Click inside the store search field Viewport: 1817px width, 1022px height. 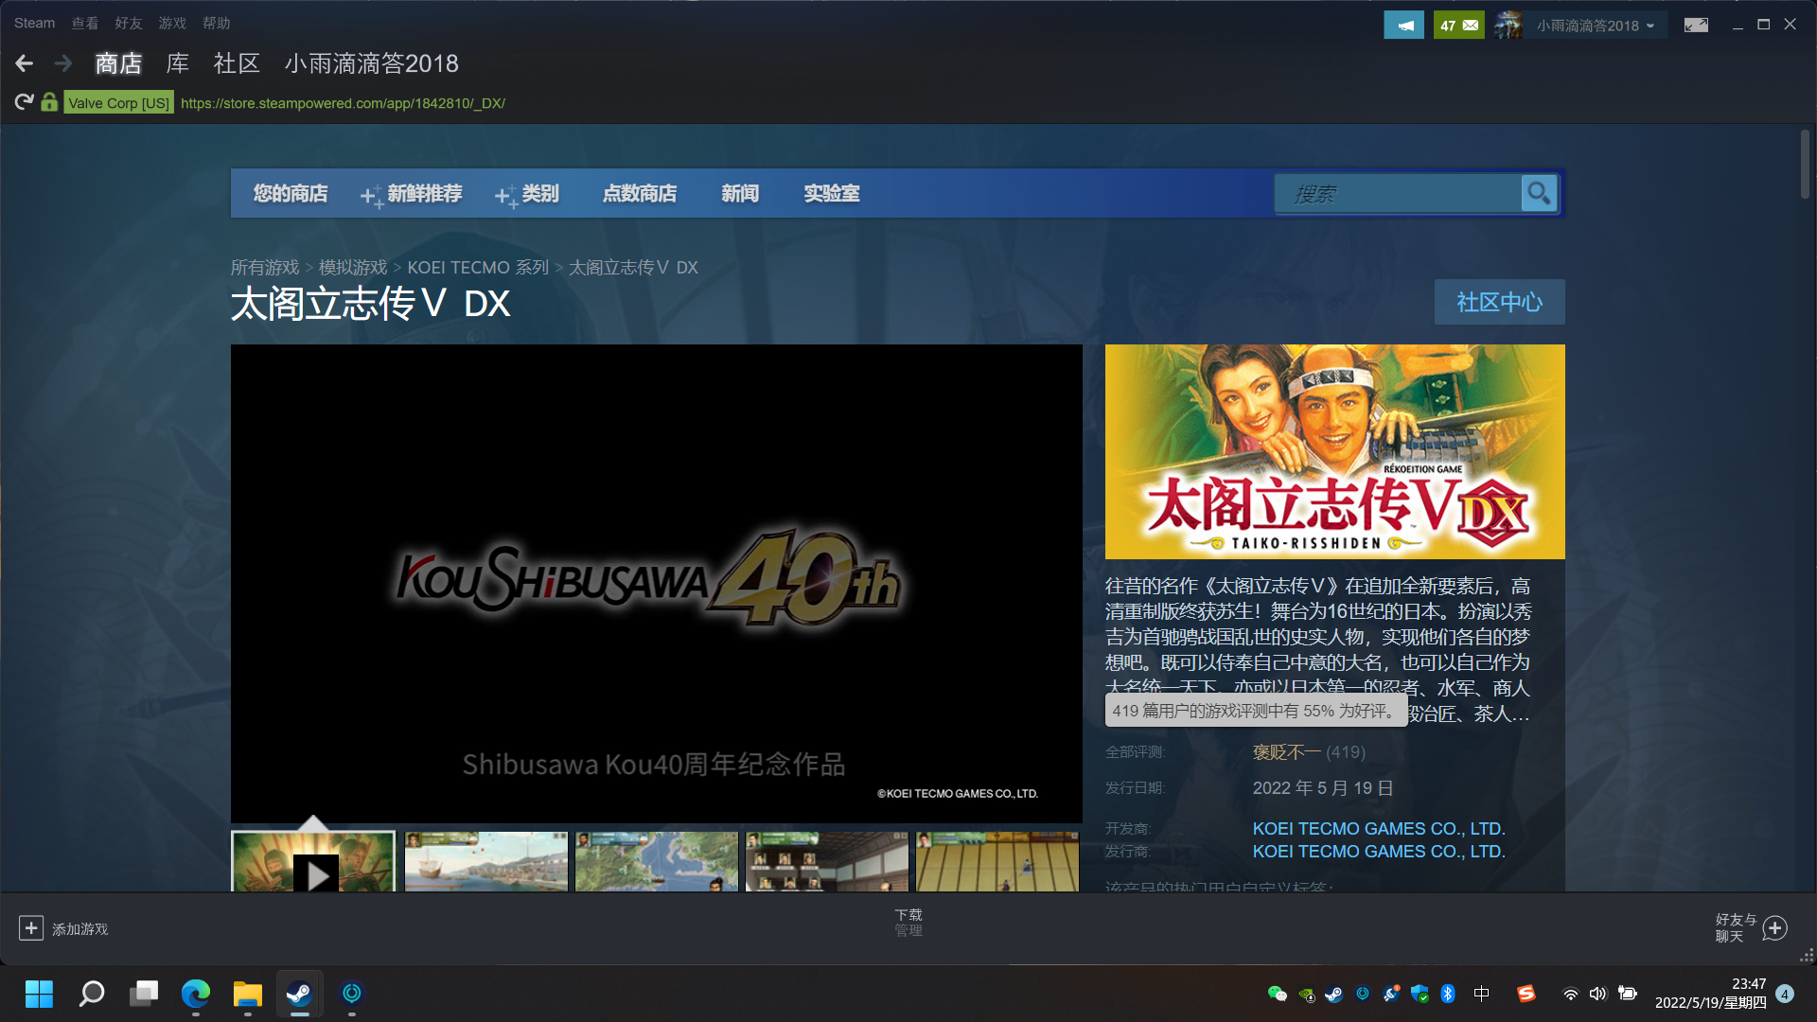coord(1399,194)
